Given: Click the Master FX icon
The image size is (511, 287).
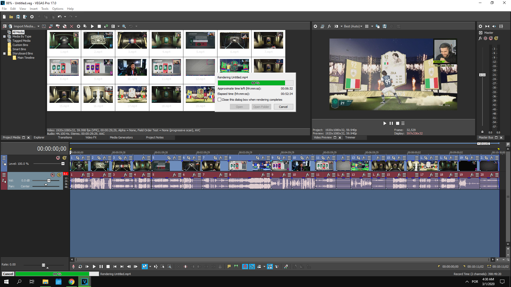Looking at the screenshot, I should pos(480,38).
